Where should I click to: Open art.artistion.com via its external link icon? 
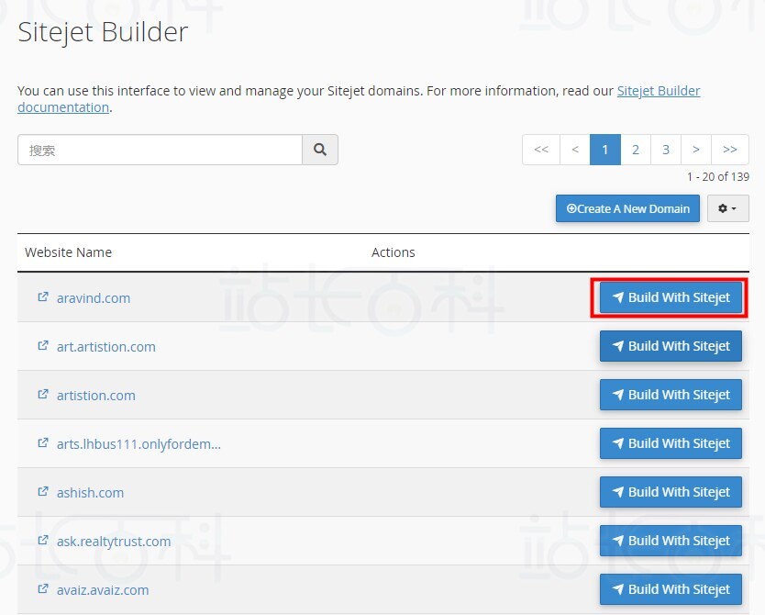point(42,345)
